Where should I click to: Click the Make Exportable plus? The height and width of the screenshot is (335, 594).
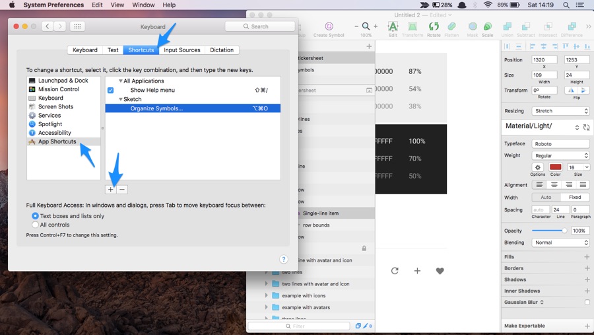587,326
